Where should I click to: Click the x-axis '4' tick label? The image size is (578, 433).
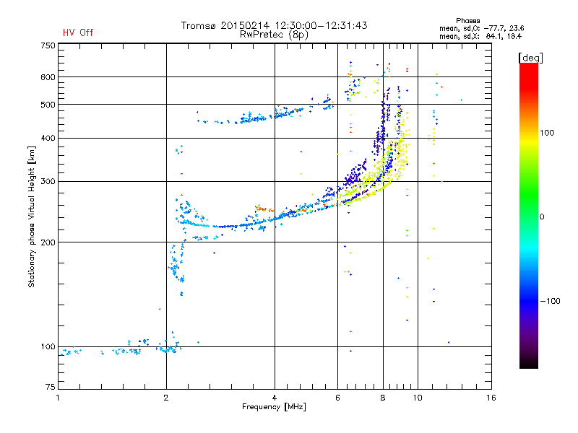point(275,398)
